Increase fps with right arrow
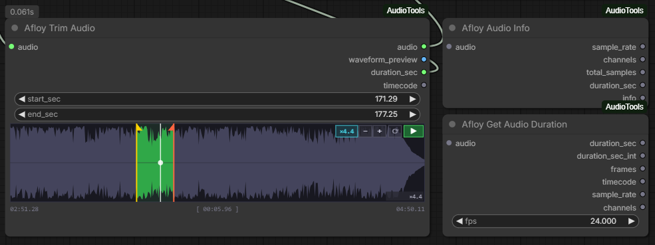655x245 pixels. click(631, 221)
